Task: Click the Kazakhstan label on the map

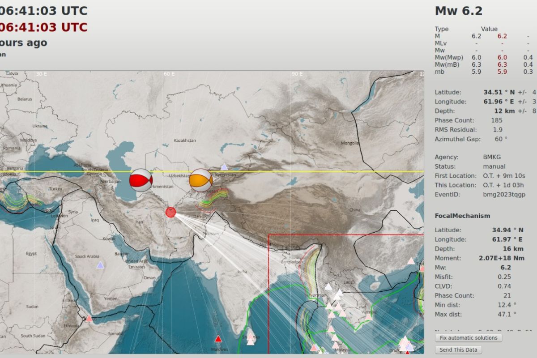Action: tap(185, 141)
